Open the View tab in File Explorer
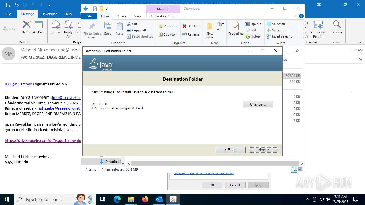Screen dimensions: 365x205 138,16
